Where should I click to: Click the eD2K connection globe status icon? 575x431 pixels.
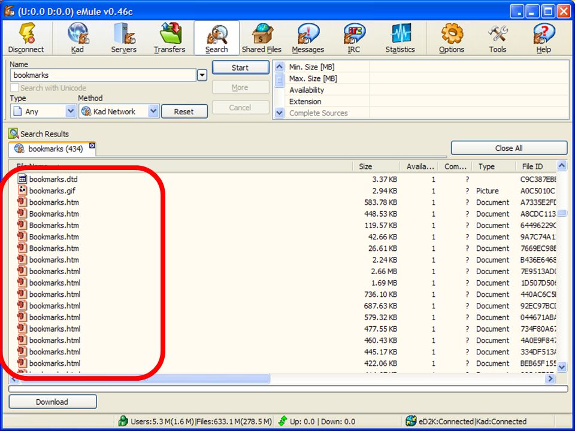pos(411,421)
